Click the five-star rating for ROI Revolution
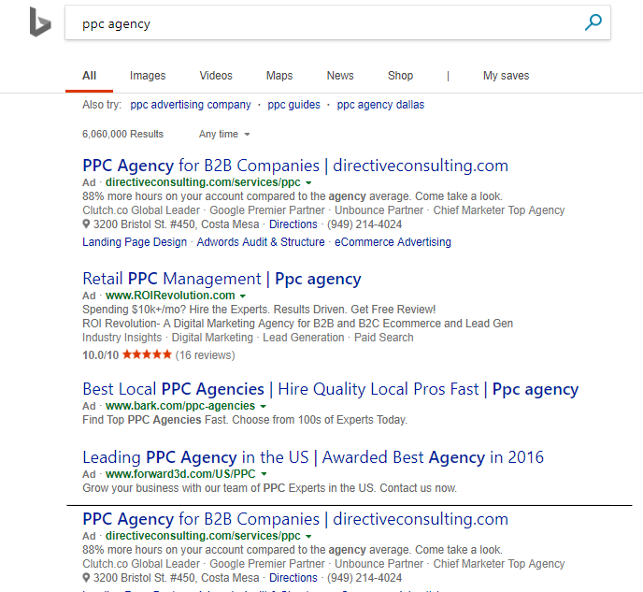 coord(147,354)
